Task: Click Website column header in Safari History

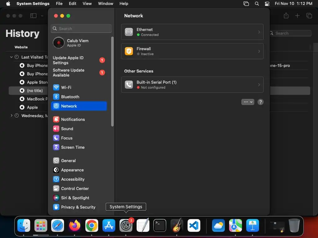Action: (21, 47)
